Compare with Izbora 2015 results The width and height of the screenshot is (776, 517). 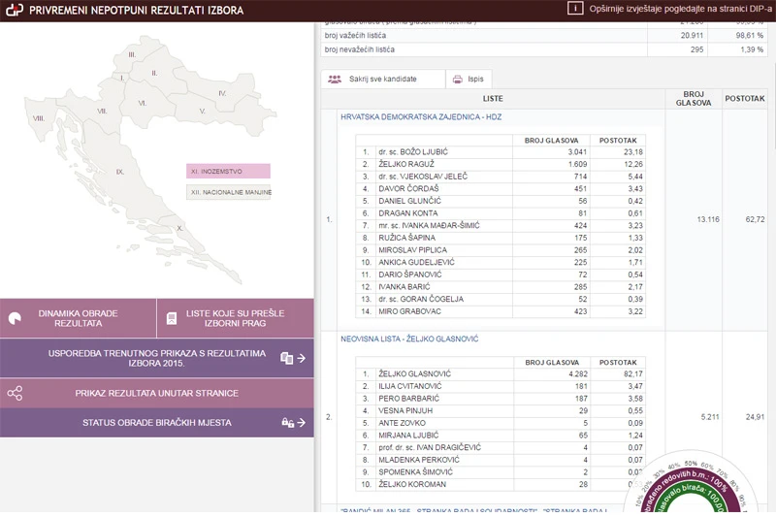tap(157, 358)
